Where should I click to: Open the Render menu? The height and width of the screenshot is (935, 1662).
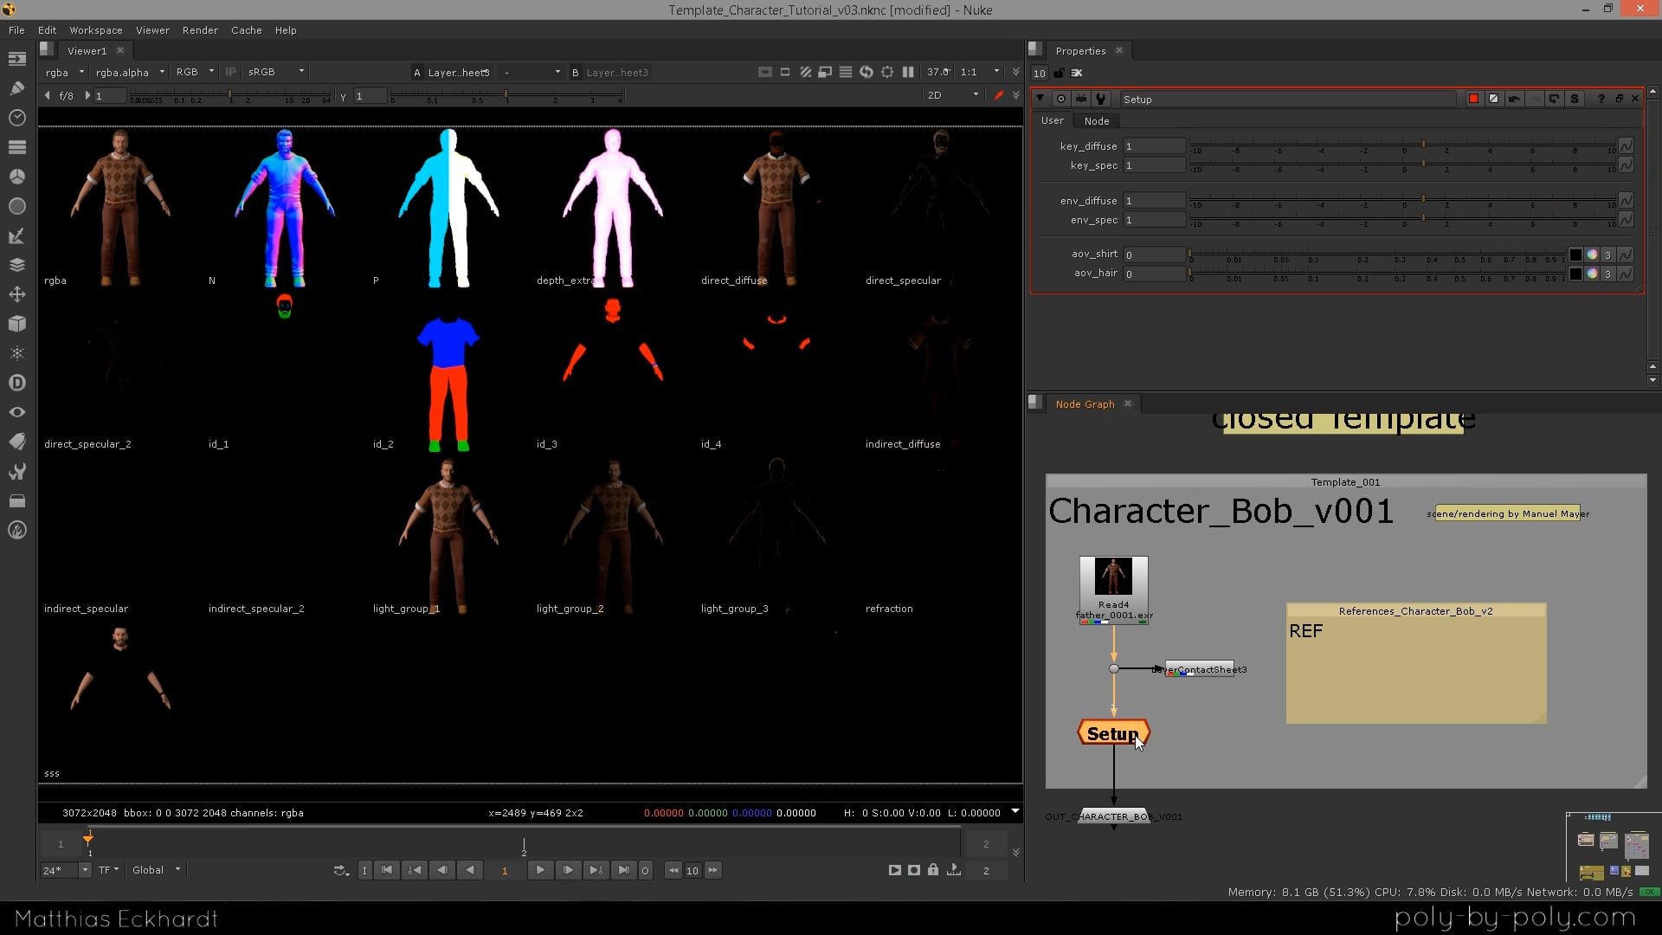[x=200, y=30]
